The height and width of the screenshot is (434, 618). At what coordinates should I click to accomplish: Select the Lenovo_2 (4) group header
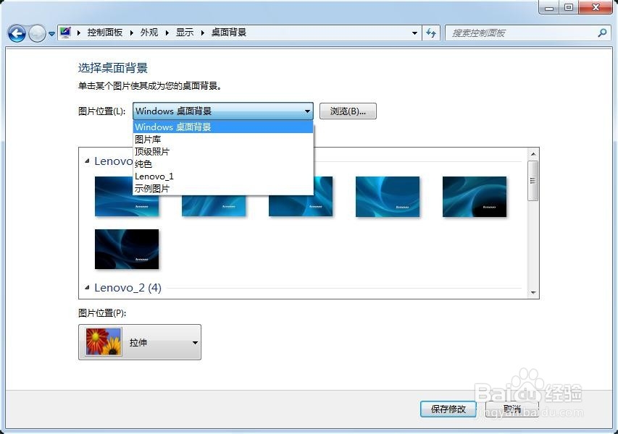(128, 288)
